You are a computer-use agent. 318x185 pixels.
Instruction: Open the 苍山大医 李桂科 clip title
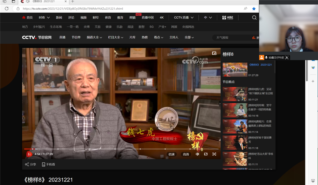261,156
